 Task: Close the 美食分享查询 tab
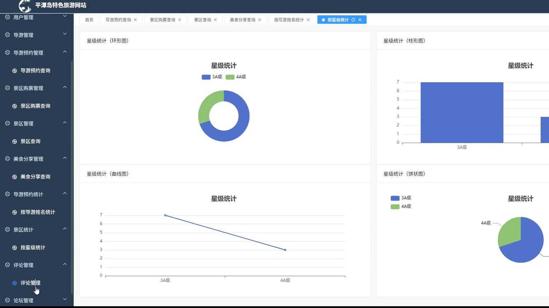(259, 20)
